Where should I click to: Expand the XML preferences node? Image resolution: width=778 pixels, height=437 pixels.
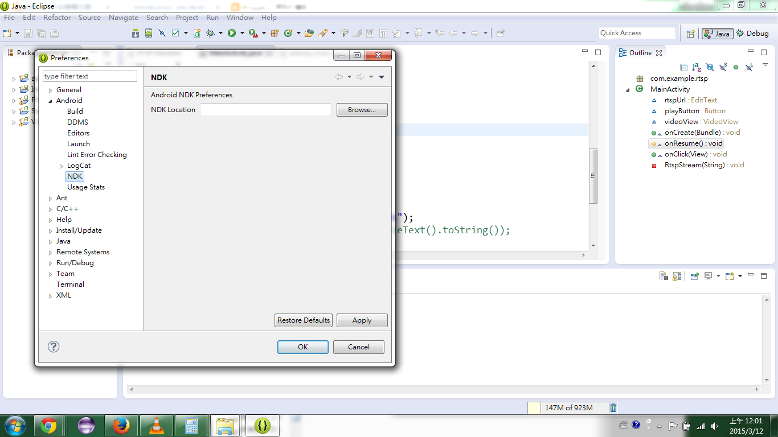point(50,295)
